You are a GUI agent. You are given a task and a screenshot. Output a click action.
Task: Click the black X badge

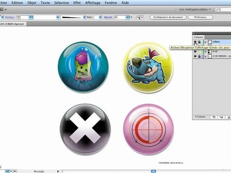(x=85, y=129)
